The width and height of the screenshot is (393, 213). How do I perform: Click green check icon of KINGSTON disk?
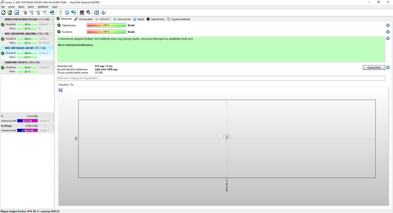tap(3, 25)
